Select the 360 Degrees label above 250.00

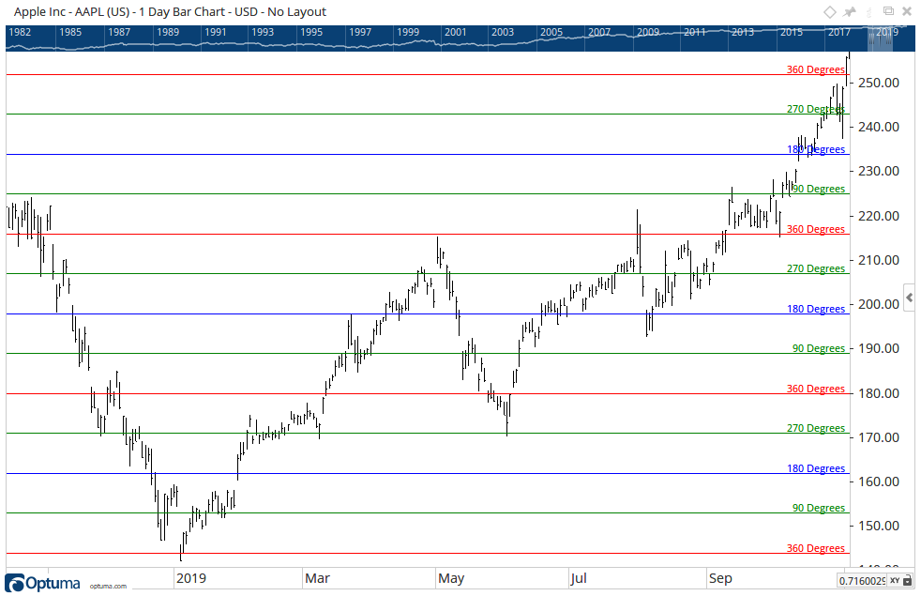(816, 69)
